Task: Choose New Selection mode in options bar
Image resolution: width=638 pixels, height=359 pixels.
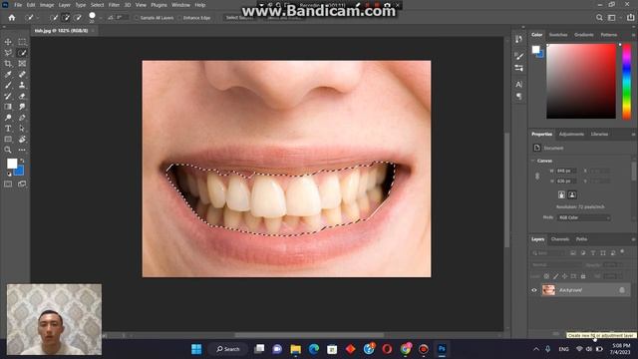Action: click(x=54, y=18)
